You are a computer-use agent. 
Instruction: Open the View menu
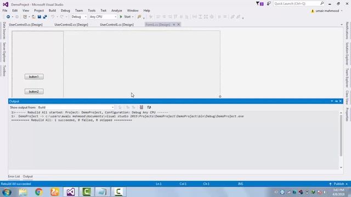[26, 10]
